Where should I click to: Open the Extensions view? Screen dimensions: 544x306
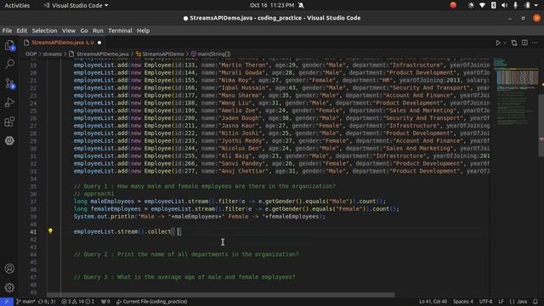click(x=9, y=122)
